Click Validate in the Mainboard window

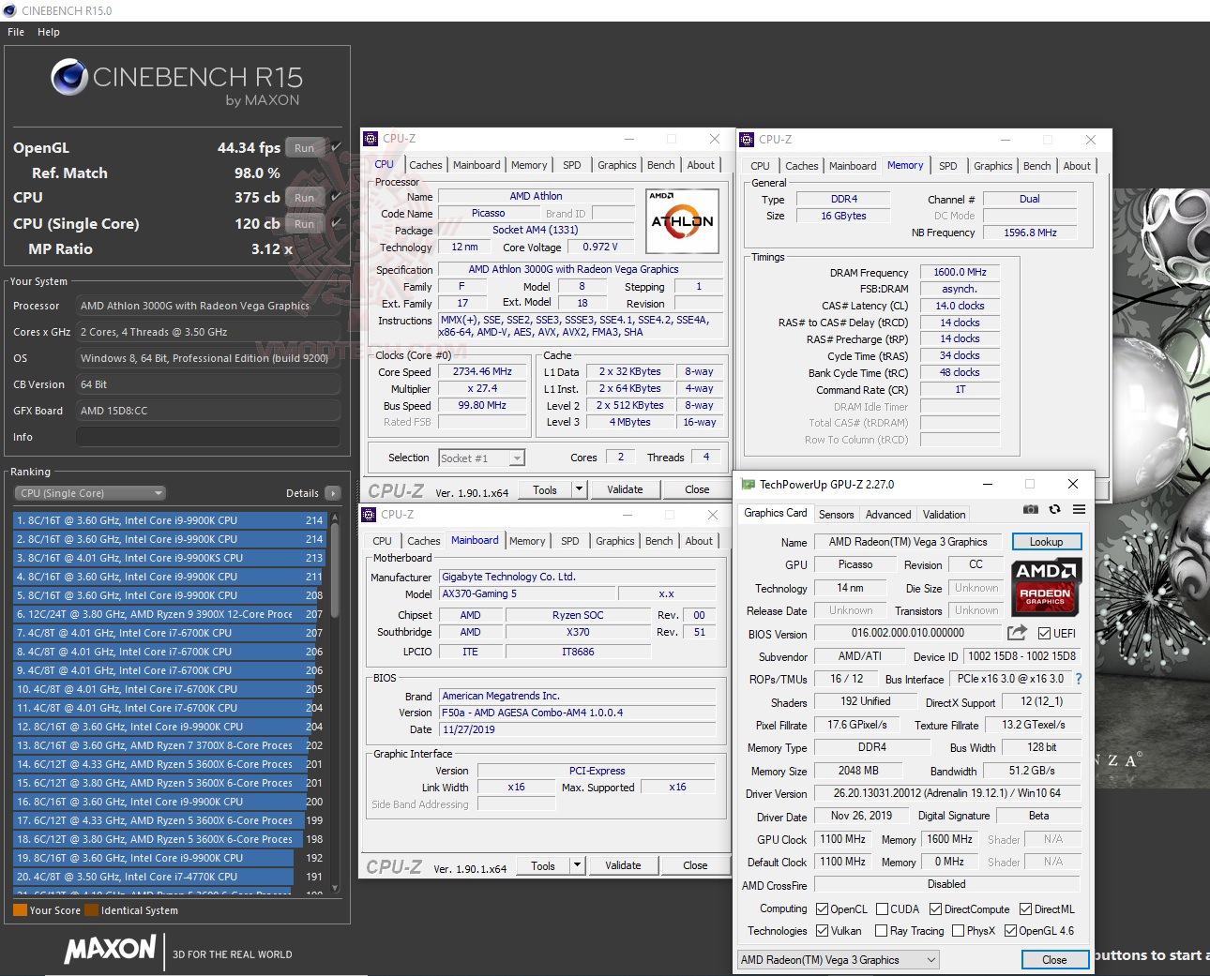pos(623,866)
